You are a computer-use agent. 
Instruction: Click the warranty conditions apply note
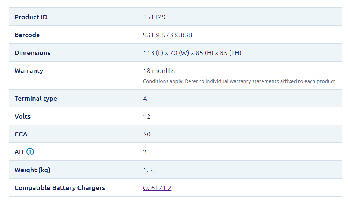tap(240, 81)
